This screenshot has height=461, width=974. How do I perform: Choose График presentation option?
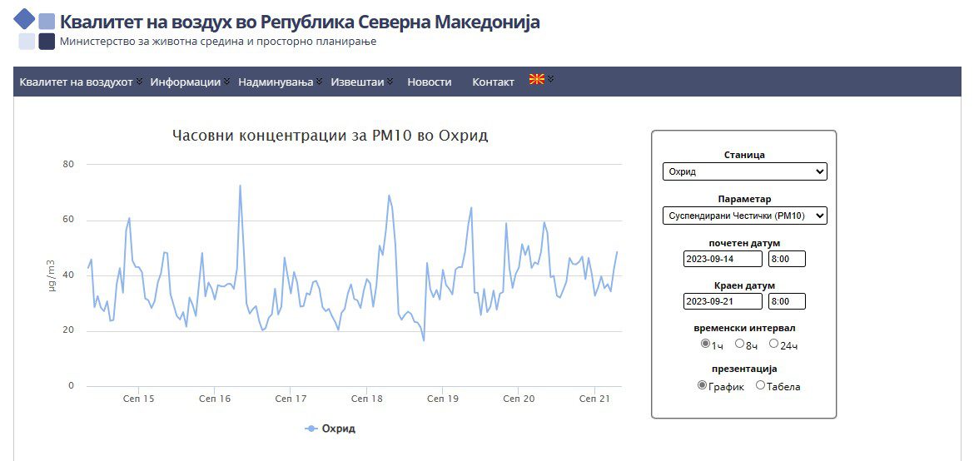pyautogui.click(x=702, y=385)
